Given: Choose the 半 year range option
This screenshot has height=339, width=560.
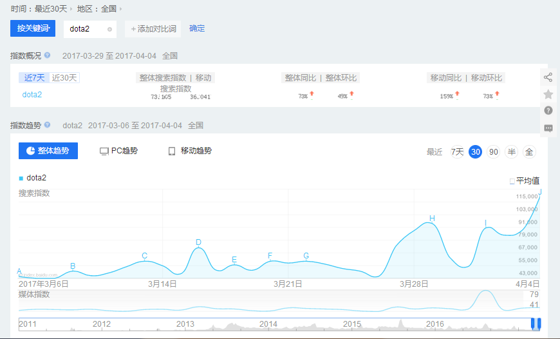Looking at the screenshot, I should (512, 152).
